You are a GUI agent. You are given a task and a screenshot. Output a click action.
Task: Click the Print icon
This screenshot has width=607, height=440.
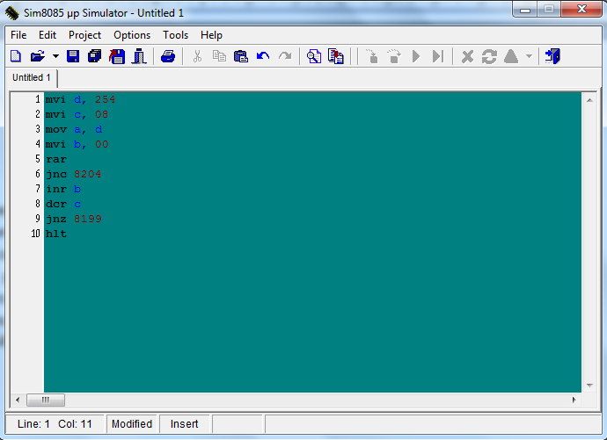168,56
